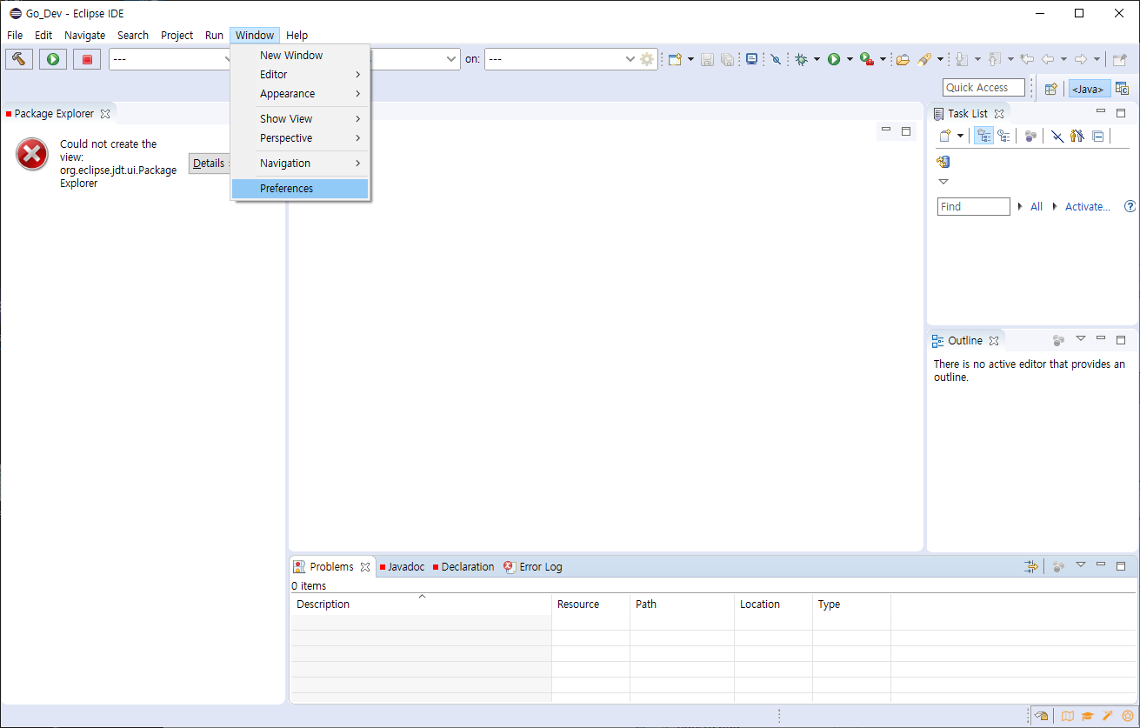Click the Synchronize repository icon in Task List
The width and height of the screenshot is (1140, 728).
pos(943,162)
